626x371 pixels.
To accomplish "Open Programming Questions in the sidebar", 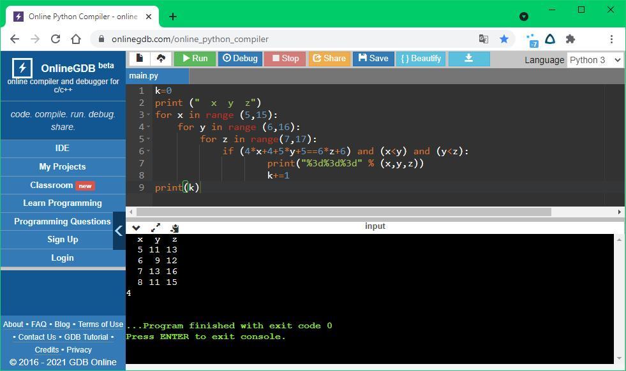I will click(x=63, y=221).
